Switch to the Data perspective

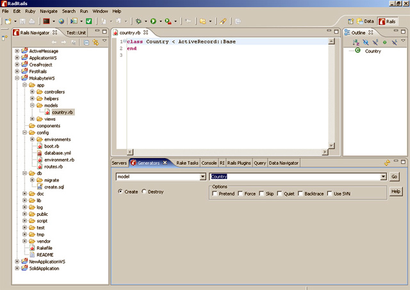coord(366,21)
